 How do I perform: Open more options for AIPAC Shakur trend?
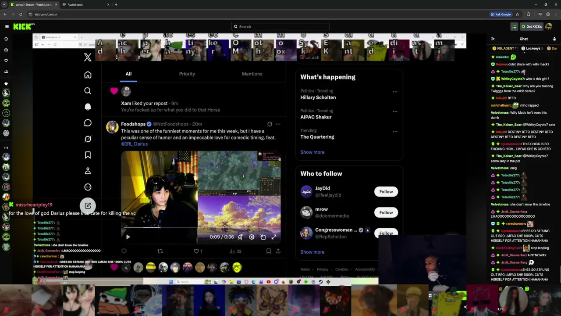click(x=395, y=111)
